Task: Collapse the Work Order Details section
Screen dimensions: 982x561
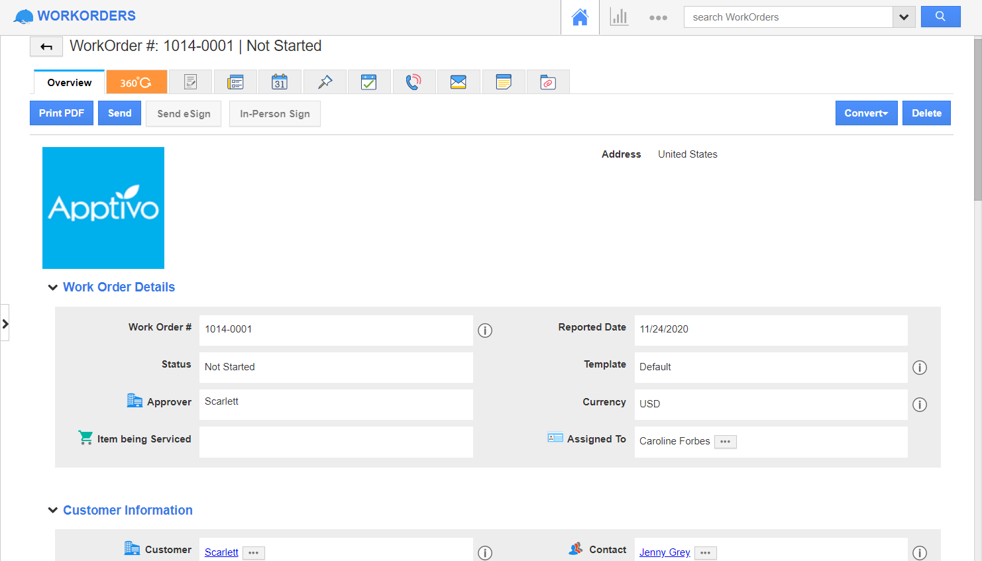Action: tap(53, 287)
